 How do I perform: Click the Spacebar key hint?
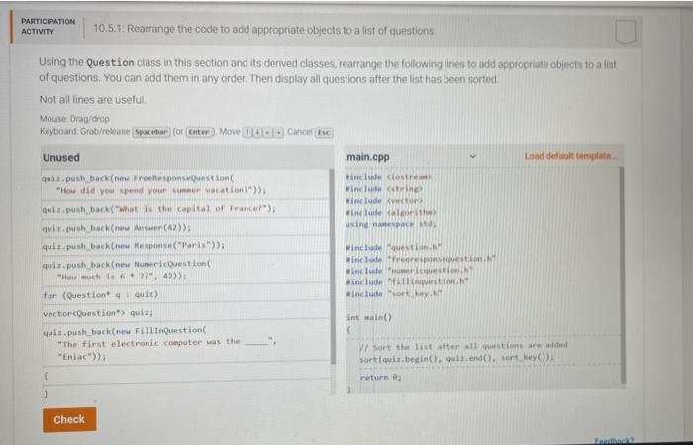click(151, 132)
